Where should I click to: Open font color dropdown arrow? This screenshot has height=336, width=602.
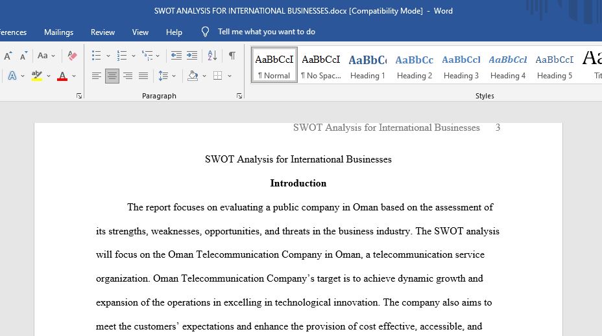(x=74, y=76)
